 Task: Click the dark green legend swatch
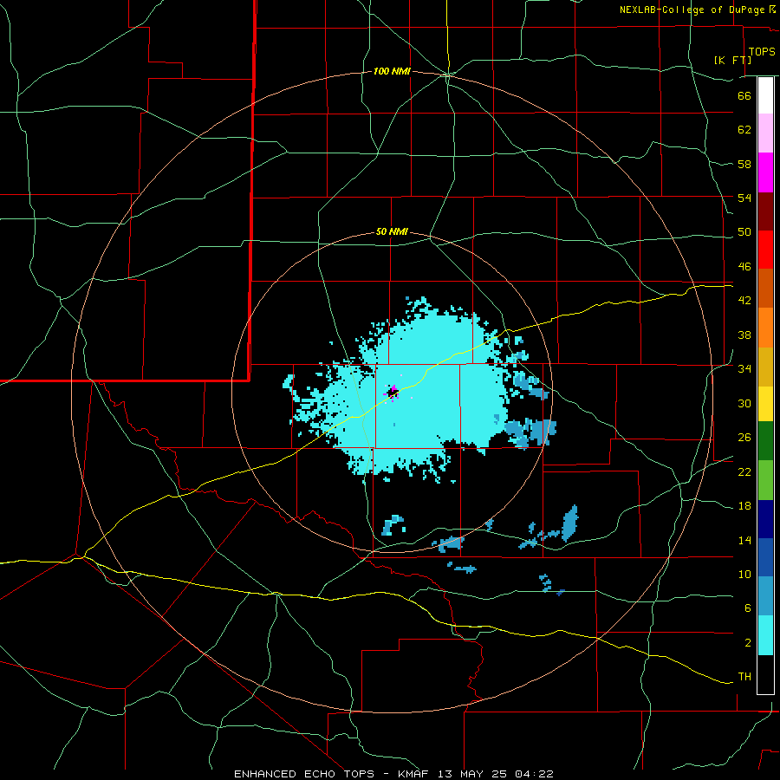click(765, 441)
